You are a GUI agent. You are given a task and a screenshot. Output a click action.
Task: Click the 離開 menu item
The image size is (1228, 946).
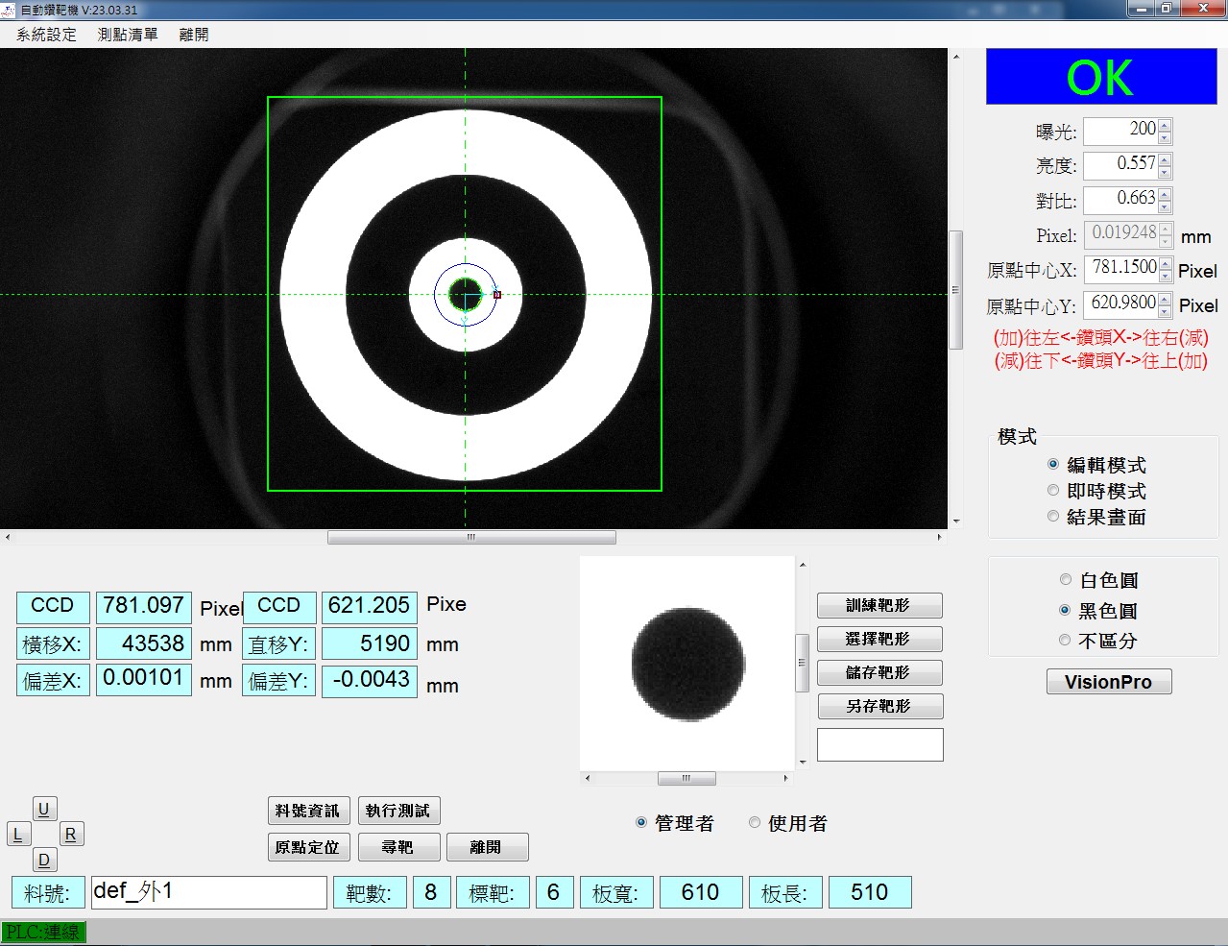click(193, 35)
